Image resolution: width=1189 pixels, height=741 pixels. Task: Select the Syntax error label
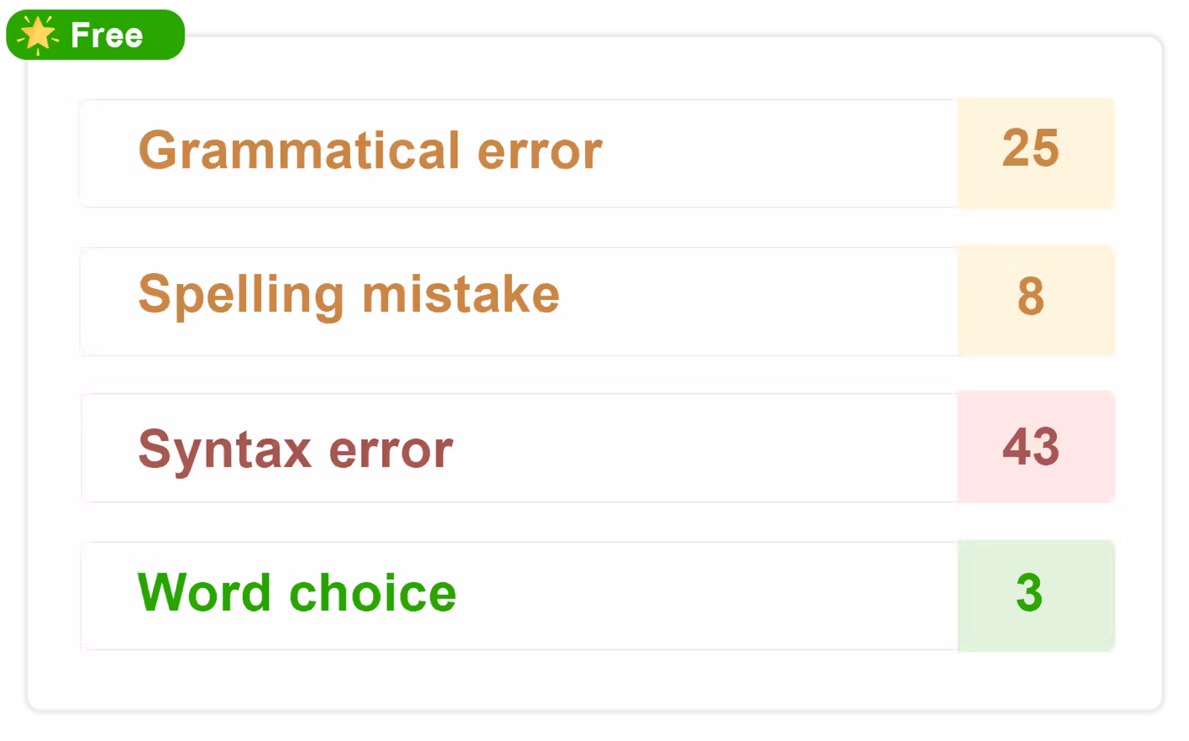tap(295, 450)
